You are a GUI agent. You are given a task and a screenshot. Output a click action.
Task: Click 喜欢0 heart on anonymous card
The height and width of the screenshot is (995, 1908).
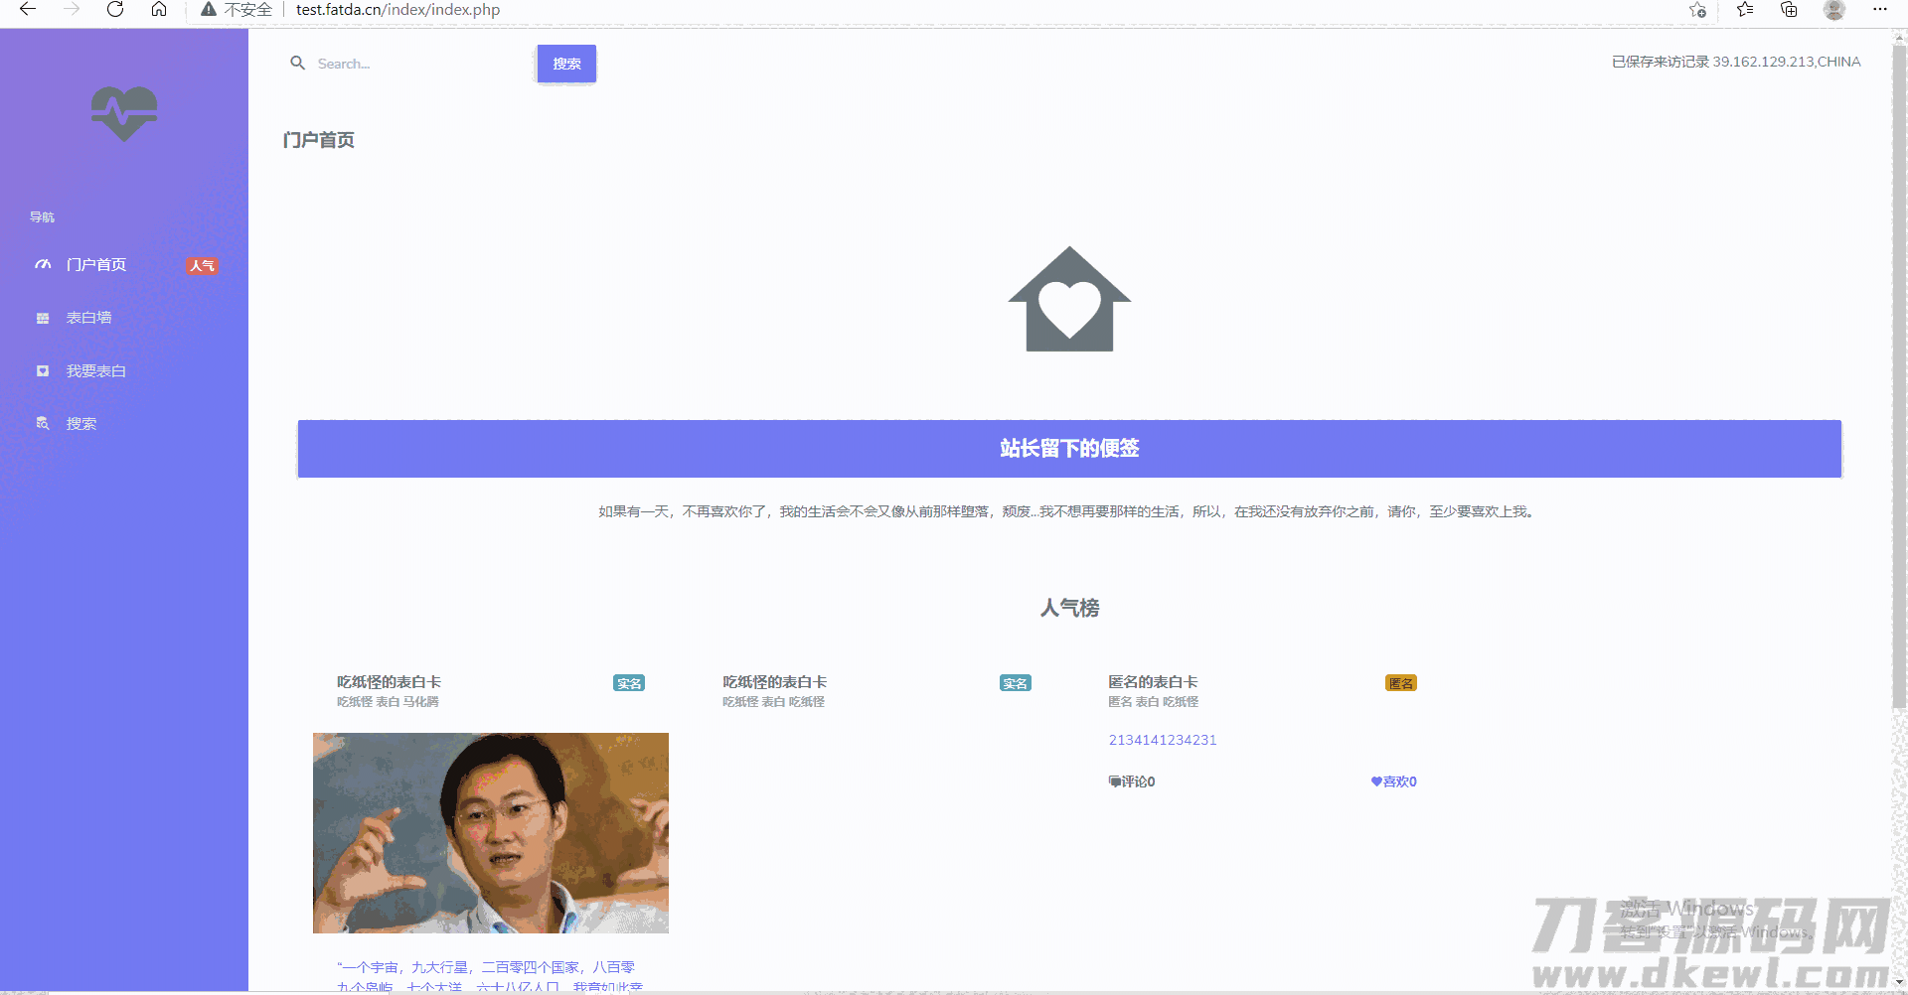pyautogui.click(x=1393, y=782)
